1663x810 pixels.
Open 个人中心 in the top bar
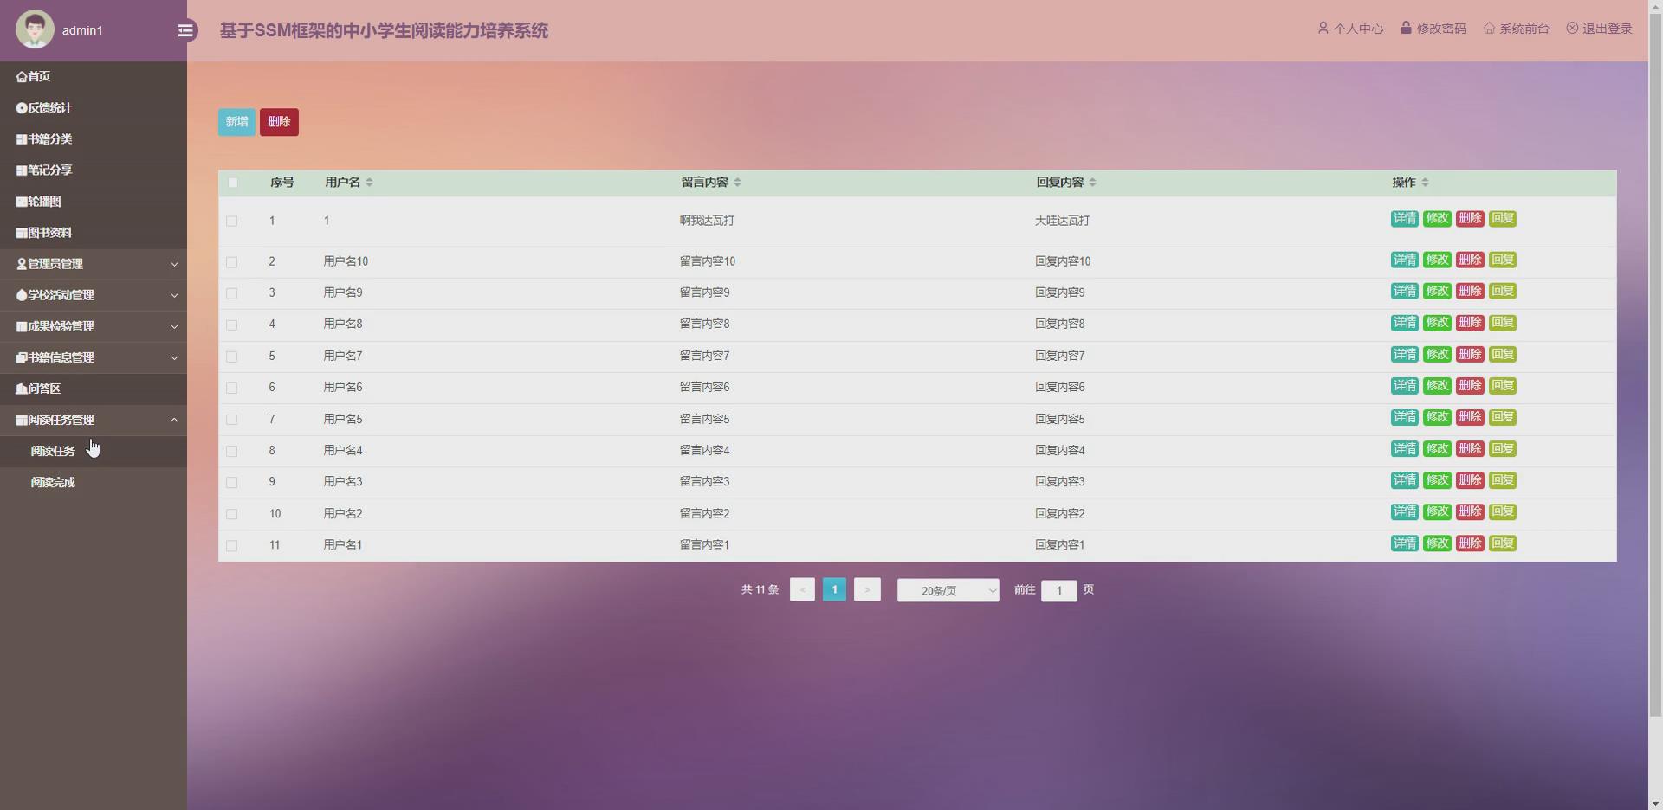tap(1350, 29)
